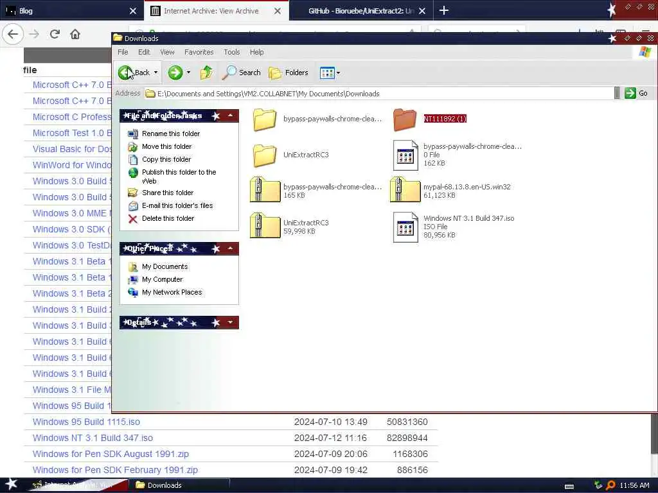Click the magnifier tray icon
658x493 pixels.
(x=610, y=485)
